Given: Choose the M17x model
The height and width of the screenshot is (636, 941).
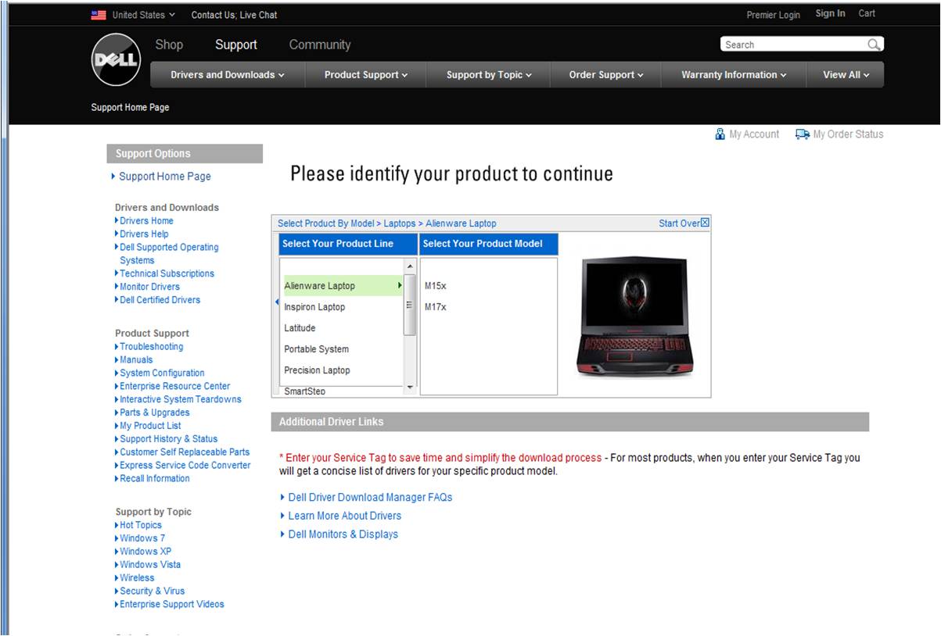Looking at the screenshot, I should pos(436,307).
